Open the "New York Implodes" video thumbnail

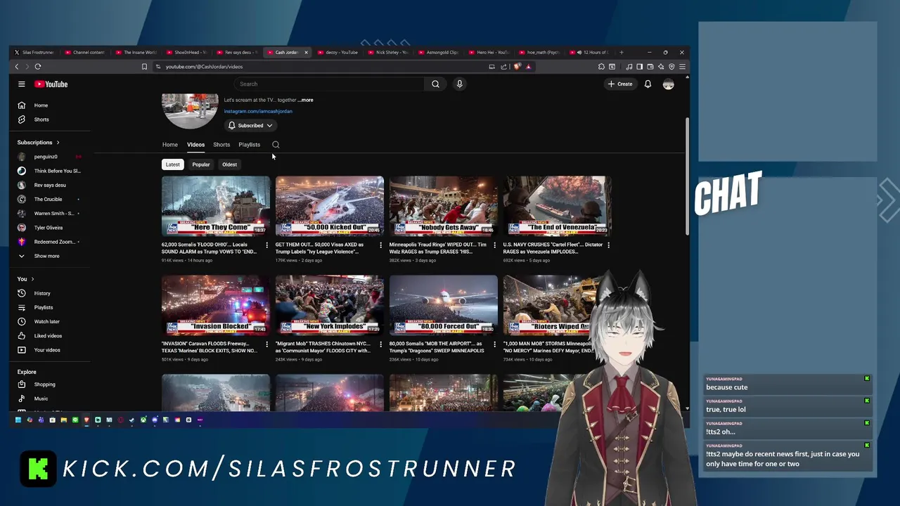pyautogui.click(x=330, y=305)
